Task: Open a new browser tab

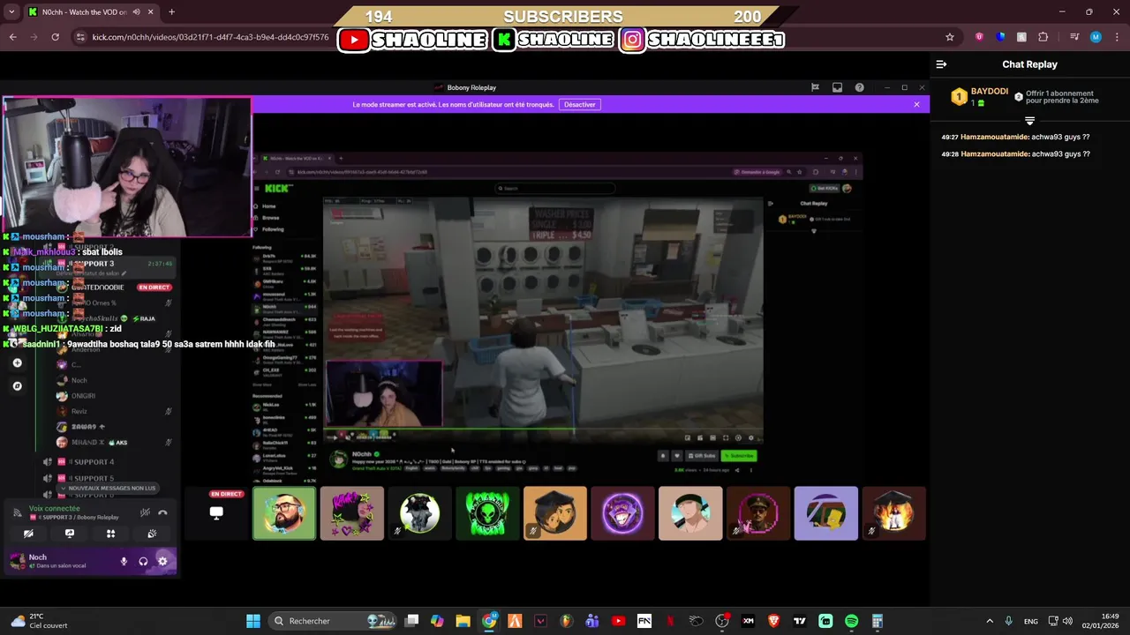Action: click(x=171, y=12)
